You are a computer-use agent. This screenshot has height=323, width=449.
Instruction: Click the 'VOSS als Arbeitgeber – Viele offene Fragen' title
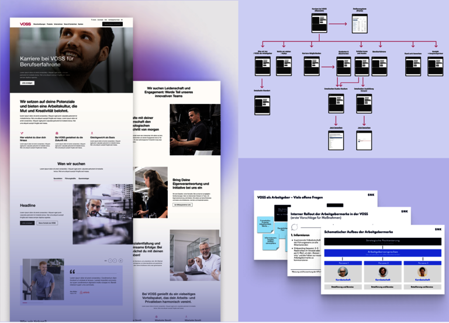pos(290,197)
